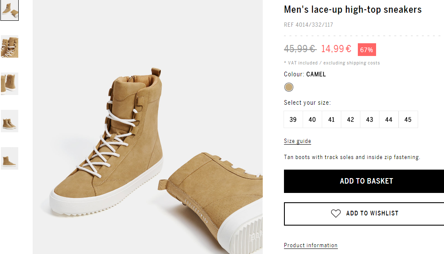Add the sneakers to basket
The image size is (444, 254).
(364, 181)
